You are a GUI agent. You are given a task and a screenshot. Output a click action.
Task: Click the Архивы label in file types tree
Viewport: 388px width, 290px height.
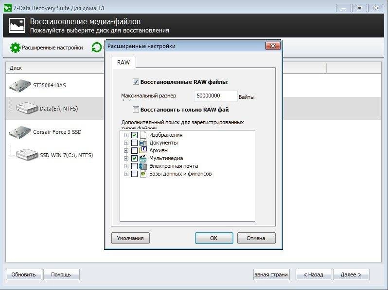pyautogui.click(x=159, y=150)
